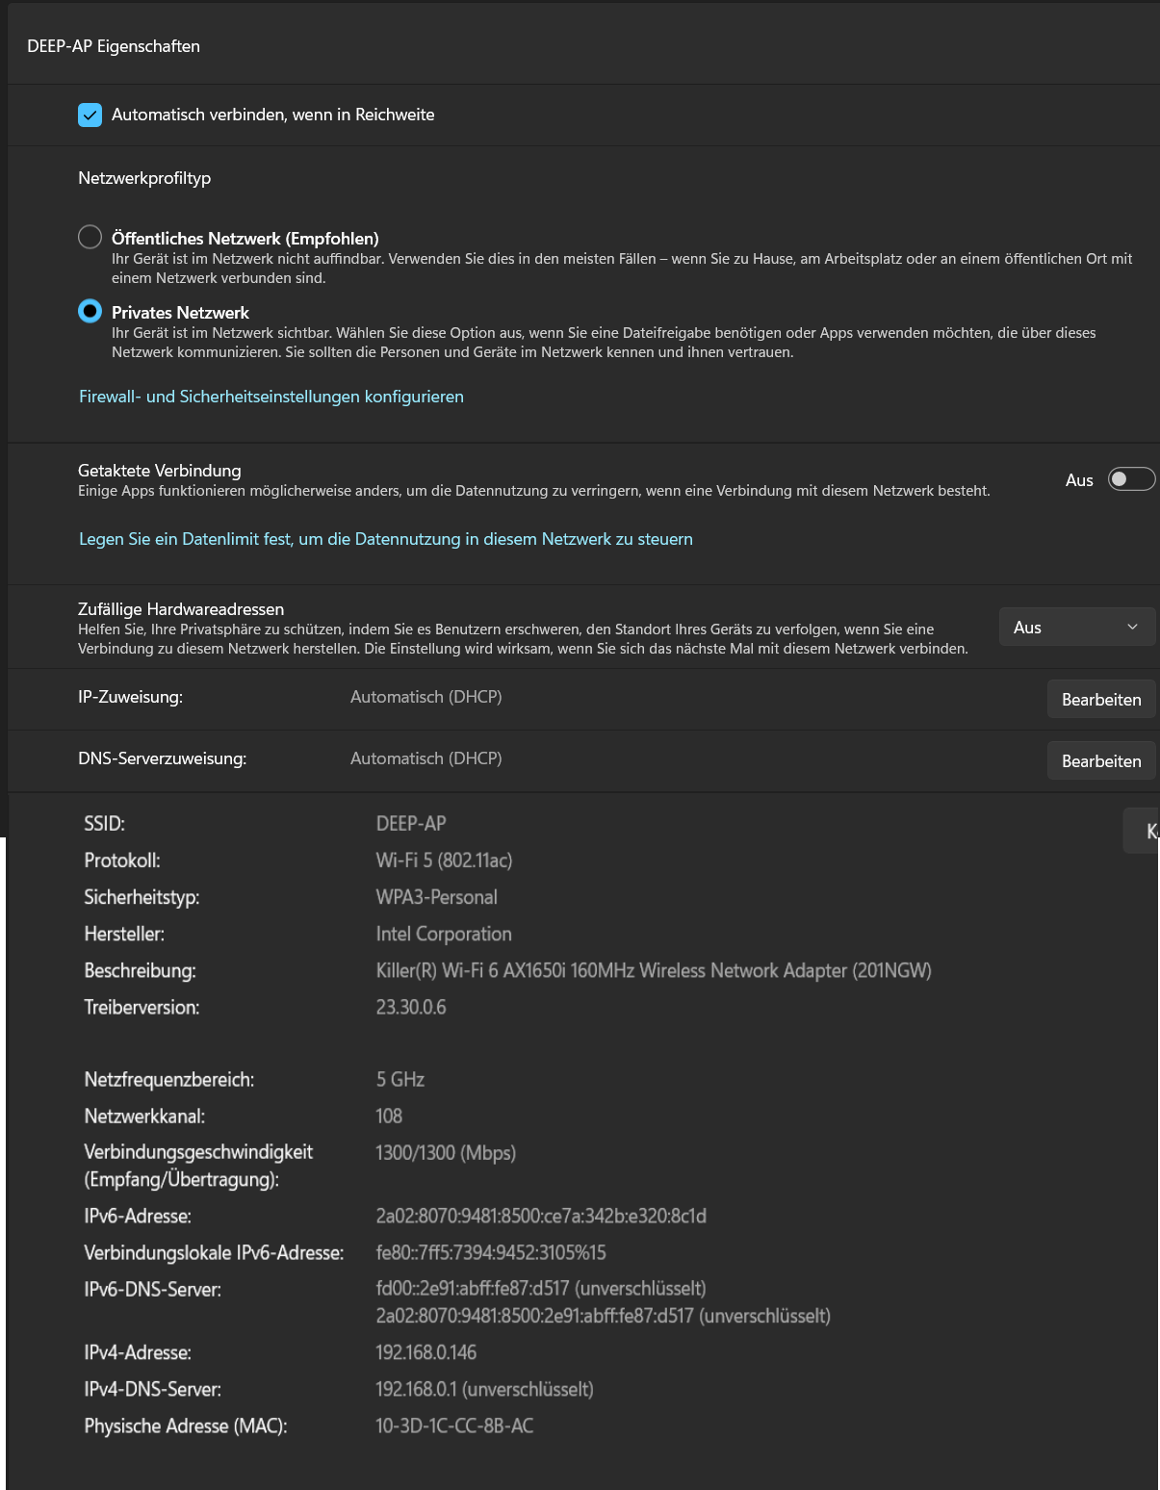Click the Killer(R) Wi-Fi 6 adapter description

tap(653, 970)
